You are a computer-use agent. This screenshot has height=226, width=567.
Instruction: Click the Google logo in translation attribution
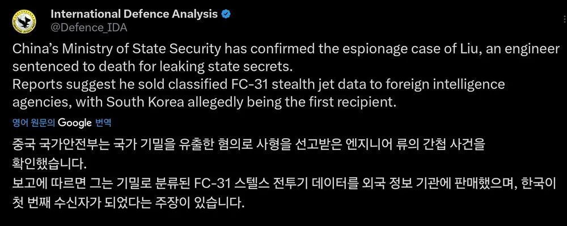coord(74,123)
